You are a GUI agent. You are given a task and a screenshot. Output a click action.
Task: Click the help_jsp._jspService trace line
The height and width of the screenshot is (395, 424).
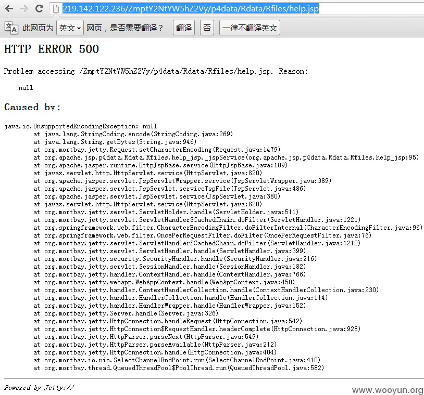(x=226, y=157)
